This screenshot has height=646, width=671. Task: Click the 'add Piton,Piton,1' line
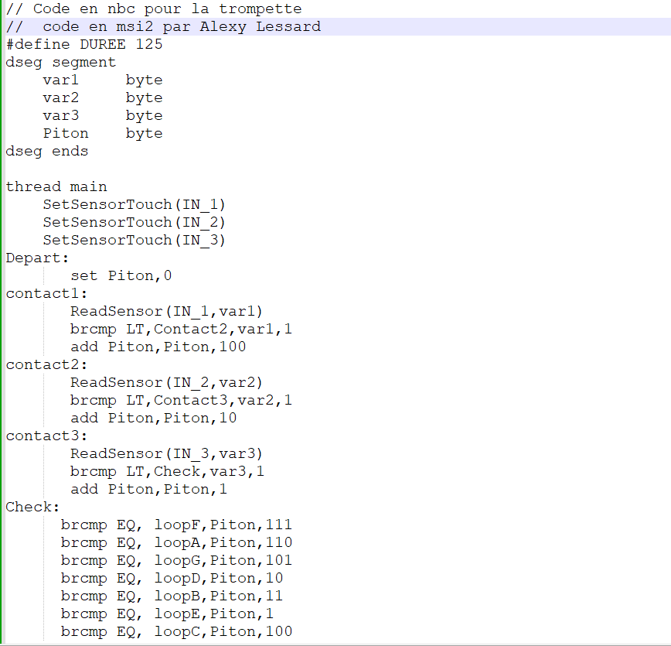point(149,489)
